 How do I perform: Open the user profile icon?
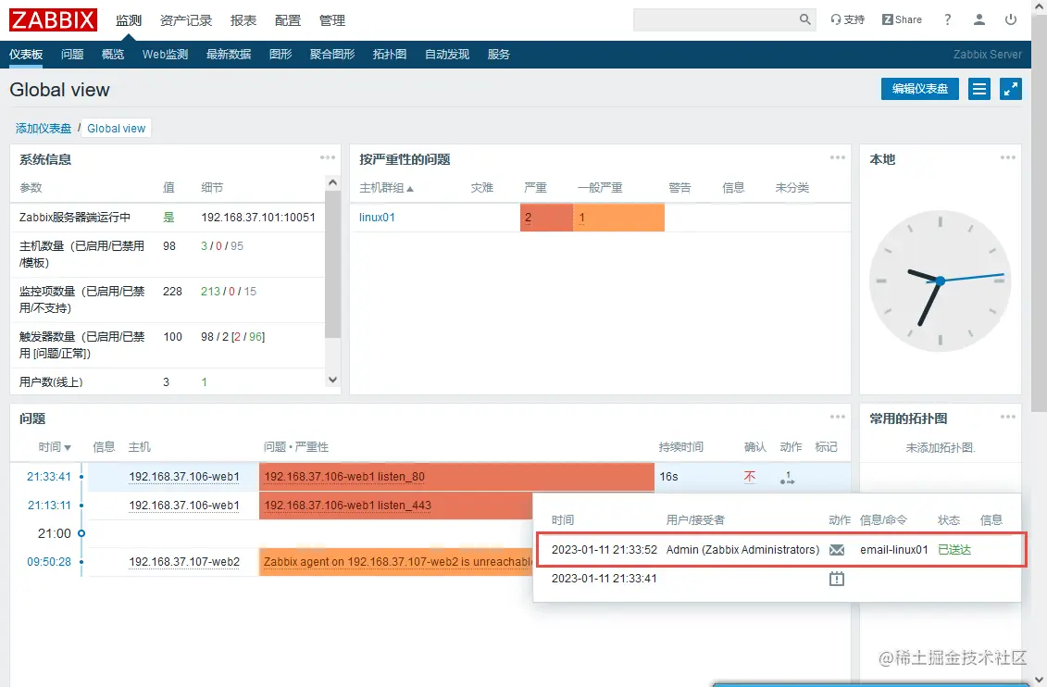point(979,19)
